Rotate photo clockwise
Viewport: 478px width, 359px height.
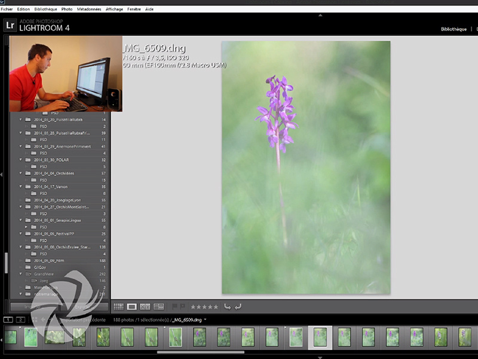238,306
